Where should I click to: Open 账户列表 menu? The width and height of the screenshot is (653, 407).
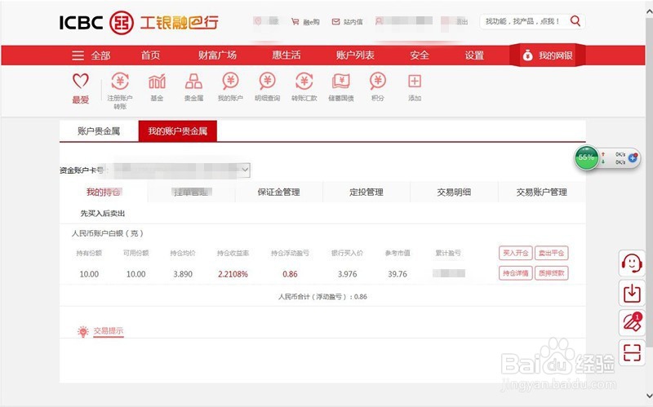click(x=355, y=55)
